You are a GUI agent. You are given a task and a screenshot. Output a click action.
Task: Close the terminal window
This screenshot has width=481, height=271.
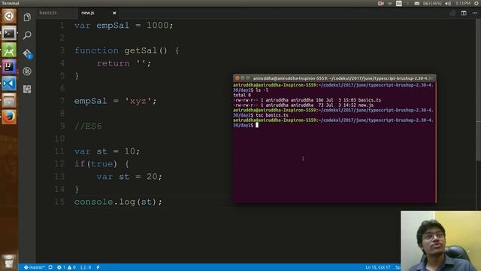pyautogui.click(x=237, y=78)
